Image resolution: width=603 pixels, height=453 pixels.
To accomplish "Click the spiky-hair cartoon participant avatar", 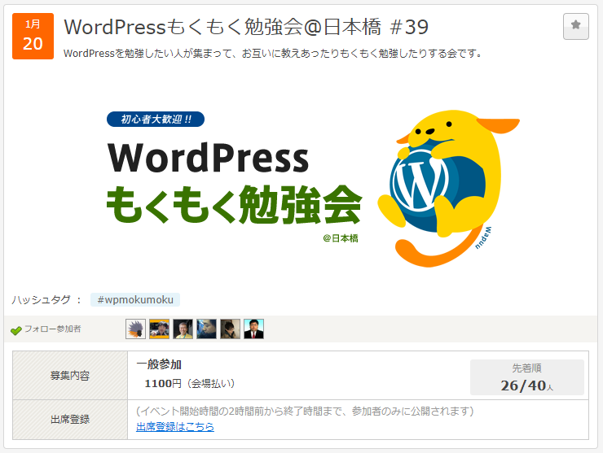I will [x=136, y=329].
